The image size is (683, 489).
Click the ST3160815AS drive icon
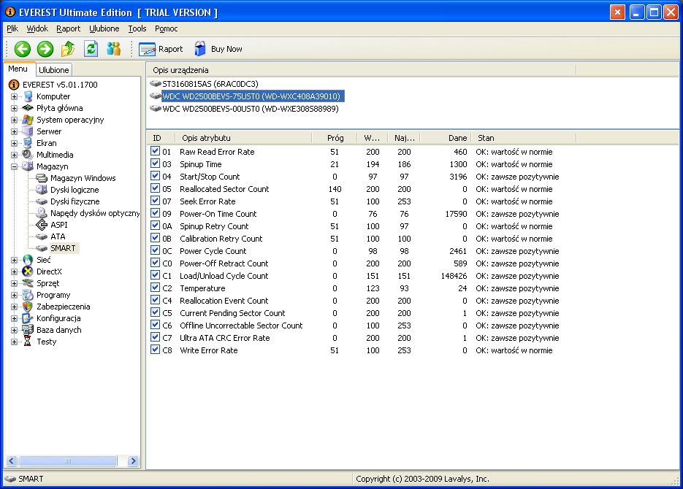point(156,83)
